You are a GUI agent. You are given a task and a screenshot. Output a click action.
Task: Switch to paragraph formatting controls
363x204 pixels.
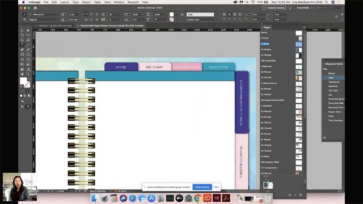pyautogui.click(x=24, y=20)
